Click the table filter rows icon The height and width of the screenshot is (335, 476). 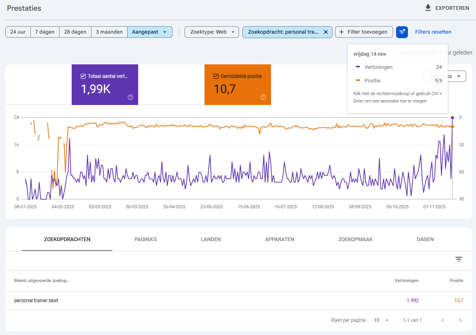[x=459, y=259]
